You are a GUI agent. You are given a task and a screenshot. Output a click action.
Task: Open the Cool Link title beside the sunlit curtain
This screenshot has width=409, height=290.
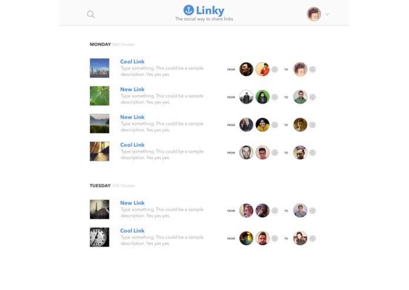coord(132,145)
